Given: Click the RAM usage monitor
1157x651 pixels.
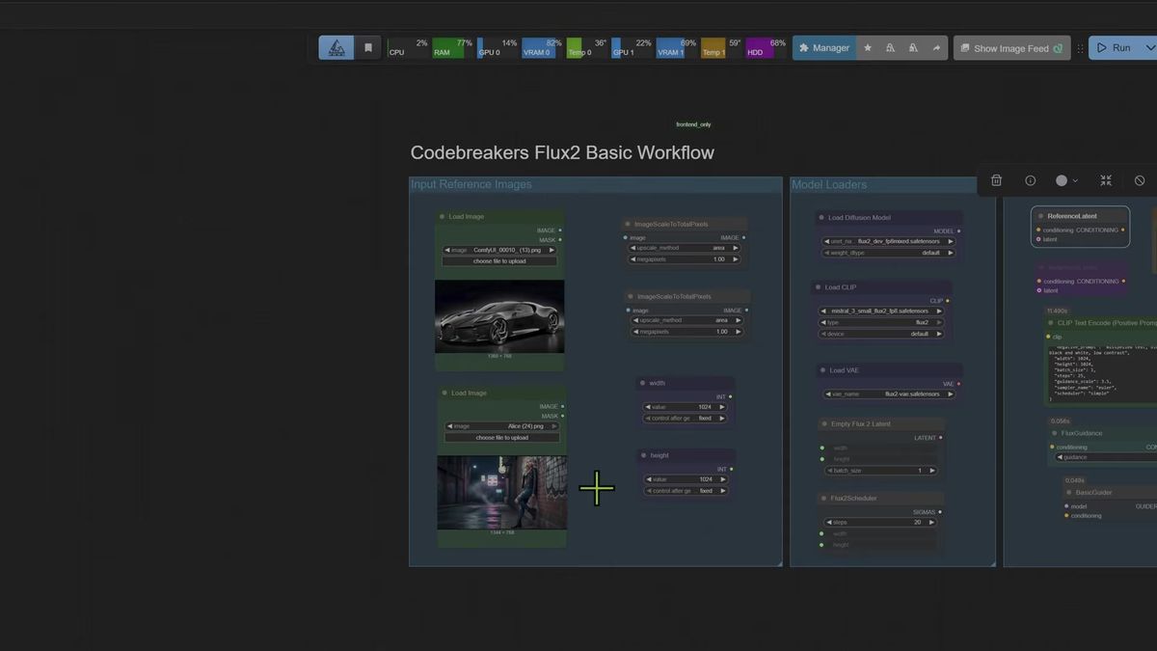Looking at the screenshot, I should (x=453, y=48).
